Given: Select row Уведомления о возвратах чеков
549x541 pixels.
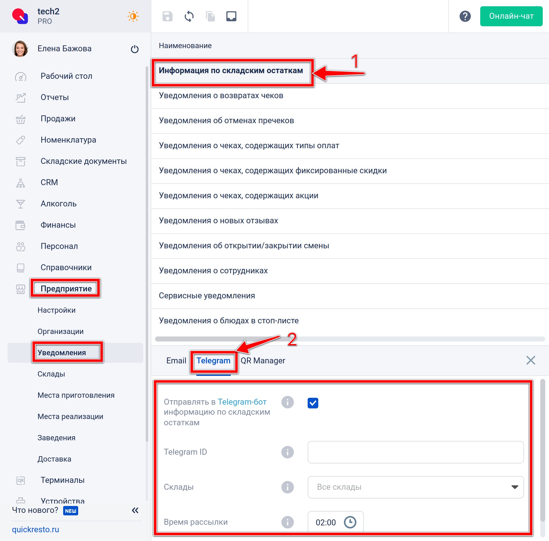Looking at the screenshot, I should click(350, 96).
